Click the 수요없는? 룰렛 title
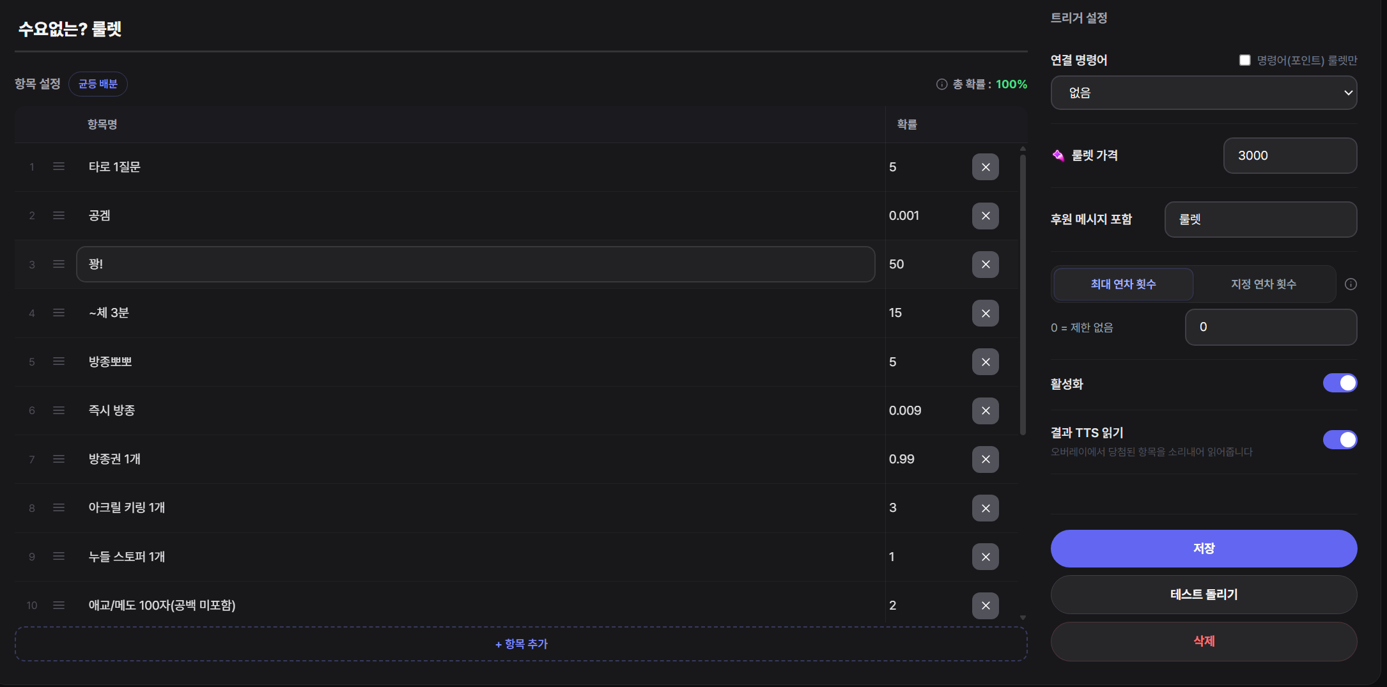This screenshot has height=687, width=1387. click(70, 29)
